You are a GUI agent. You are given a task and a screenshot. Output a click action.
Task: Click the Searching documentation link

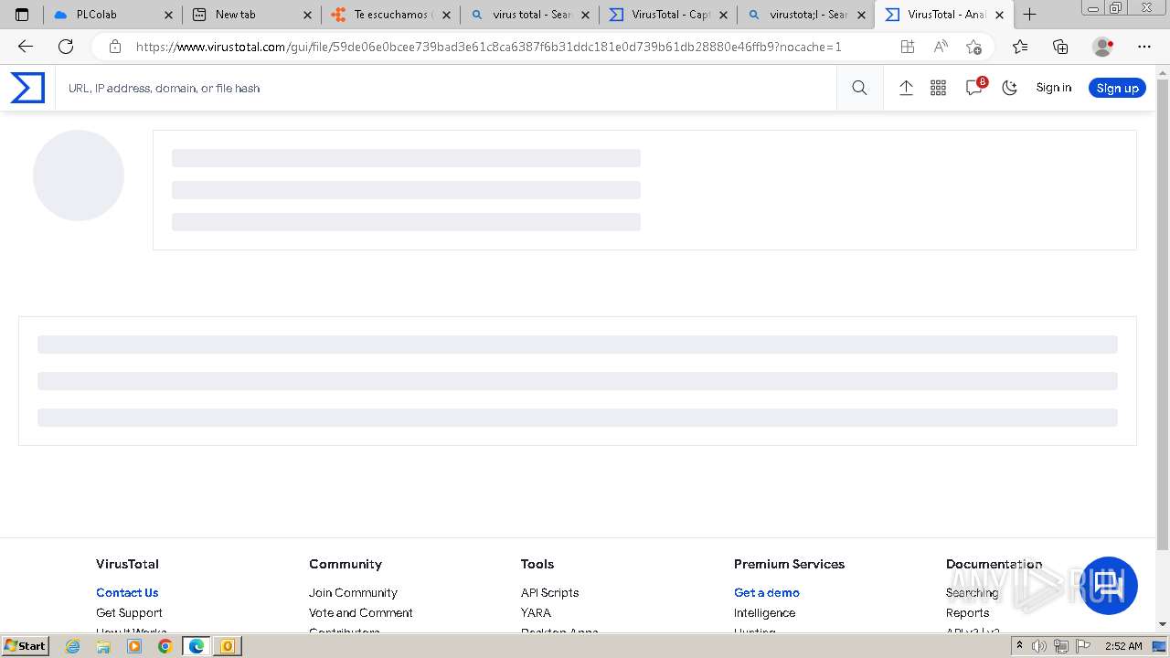pos(972,592)
